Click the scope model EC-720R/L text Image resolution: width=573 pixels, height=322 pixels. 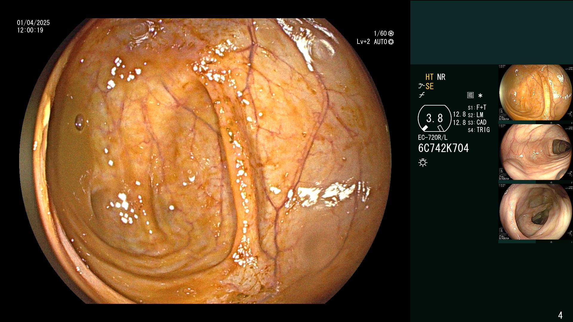click(433, 137)
